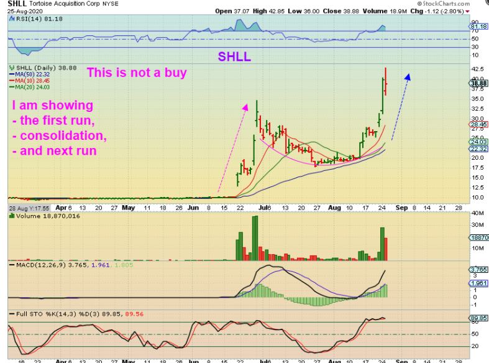The height and width of the screenshot is (363, 489).
Task: Click the Tortoise Acquisition Corp company name
Action: pos(65,4)
